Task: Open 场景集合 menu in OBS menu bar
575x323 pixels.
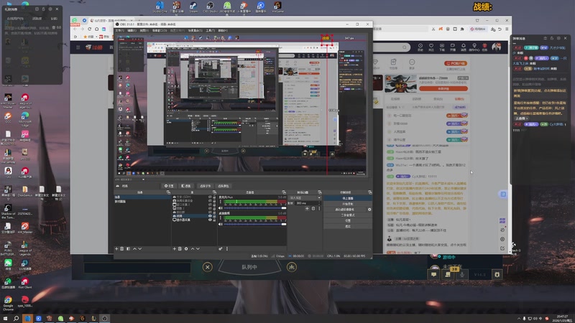Action: (195, 31)
